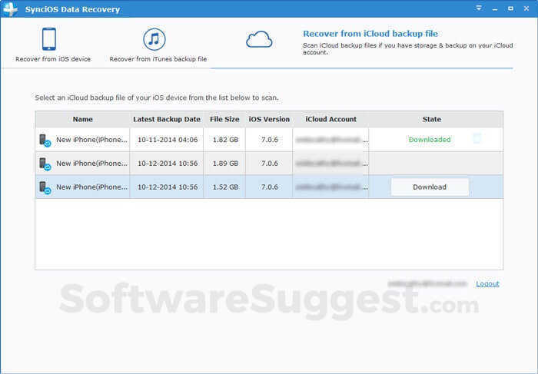Screen dimensions: 538x374
Task: Click the date 10-11-2014 04:06
Action: pos(168,140)
